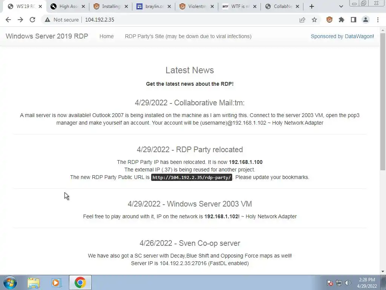Click the page scrollbar thumb

(x=383, y=101)
